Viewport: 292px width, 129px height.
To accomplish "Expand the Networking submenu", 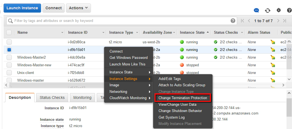I will click(128, 91).
